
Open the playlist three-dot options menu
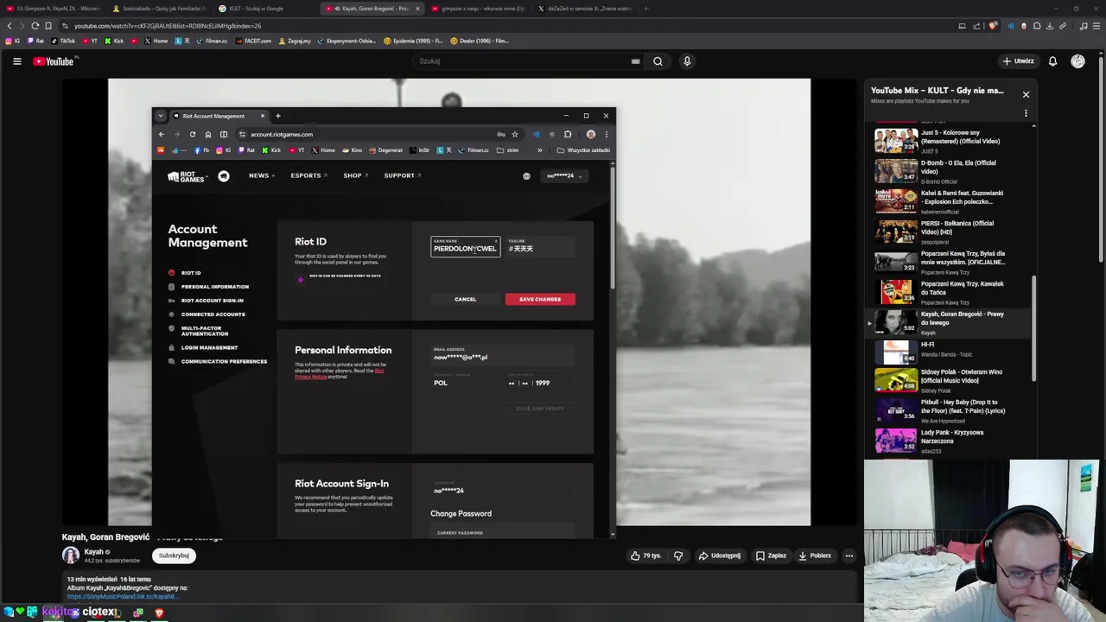pos(1026,113)
